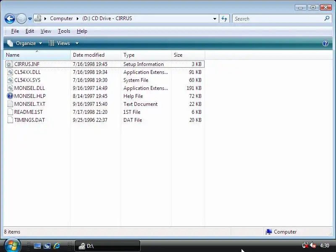The image size is (336, 252).
Task: Open the address bar history dropdown
Action: point(215,18)
